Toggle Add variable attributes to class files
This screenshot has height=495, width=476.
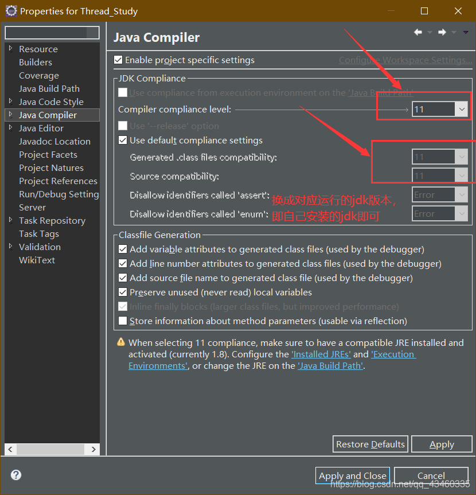pyautogui.click(x=123, y=249)
